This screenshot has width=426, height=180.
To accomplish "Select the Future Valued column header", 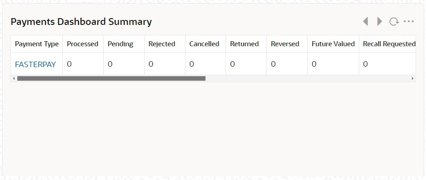I will tap(333, 44).
